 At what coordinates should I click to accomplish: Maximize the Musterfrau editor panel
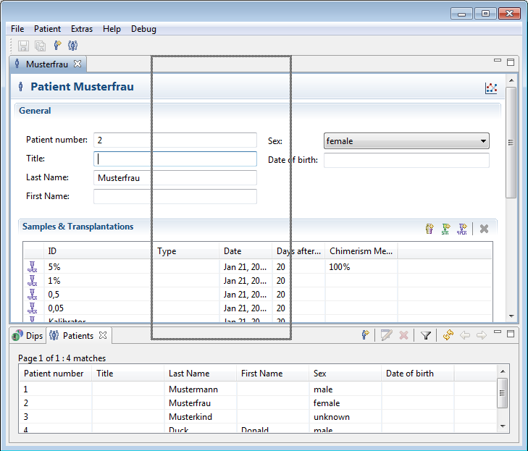pyautogui.click(x=511, y=62)
